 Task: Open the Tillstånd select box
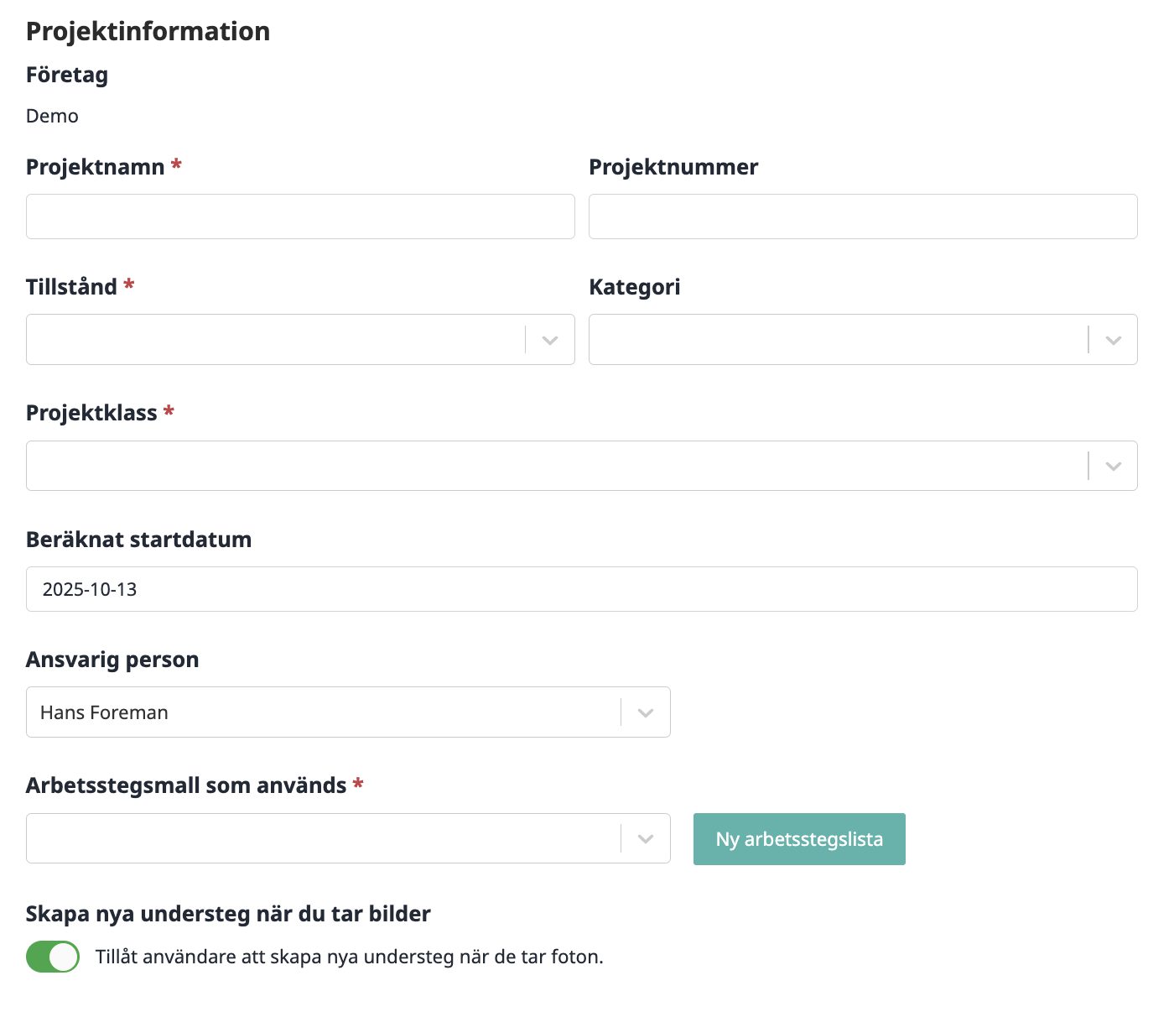(x=300, y=340)
